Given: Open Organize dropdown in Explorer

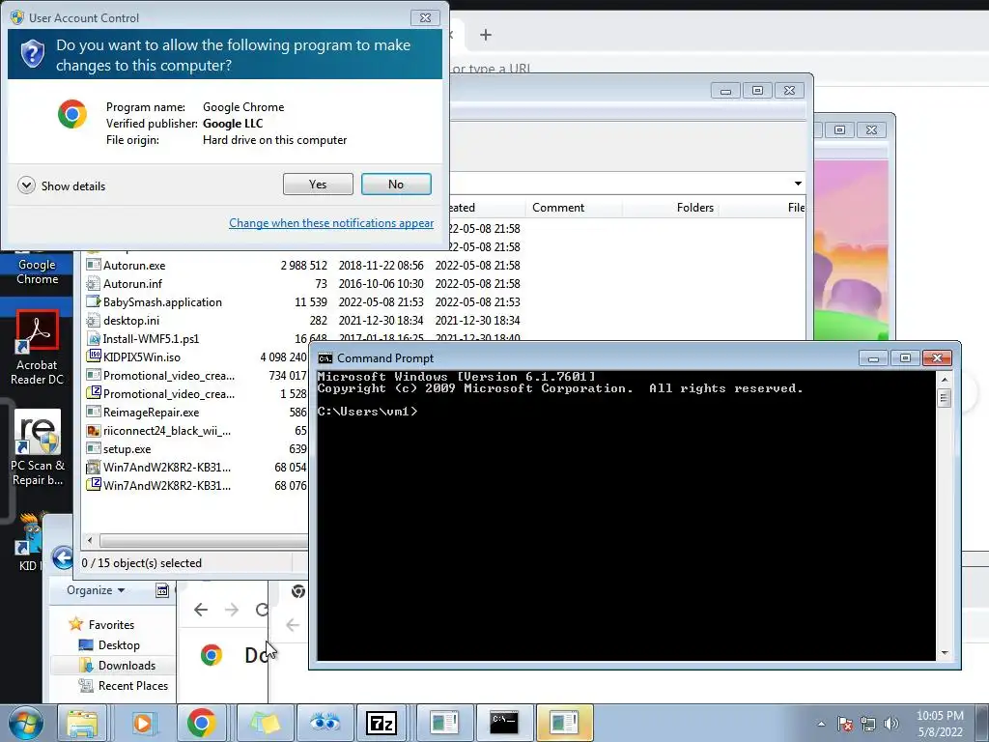Looking at the screenshot, I should point(96,590).
